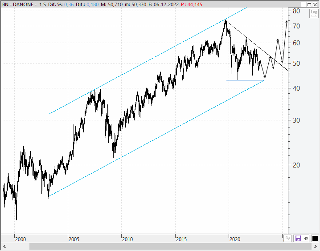Click the 'm: 50,370' minimum value
320x251 pixels.
(x=135, y=4)
